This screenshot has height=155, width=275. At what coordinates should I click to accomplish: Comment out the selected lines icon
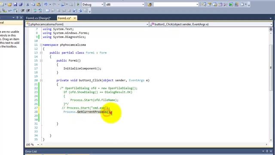point(35,11)
